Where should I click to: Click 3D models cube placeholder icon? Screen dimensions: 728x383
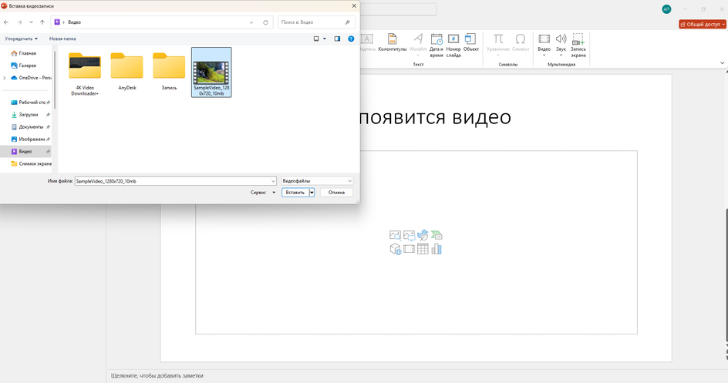coord(395,249)
